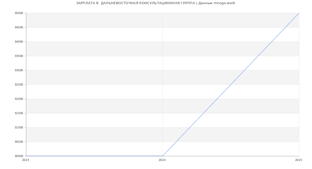Click the vertical 2024 gridline at mid-height
Image resolution: width=312 pixels, height=169 pixels.
[162, 84]
